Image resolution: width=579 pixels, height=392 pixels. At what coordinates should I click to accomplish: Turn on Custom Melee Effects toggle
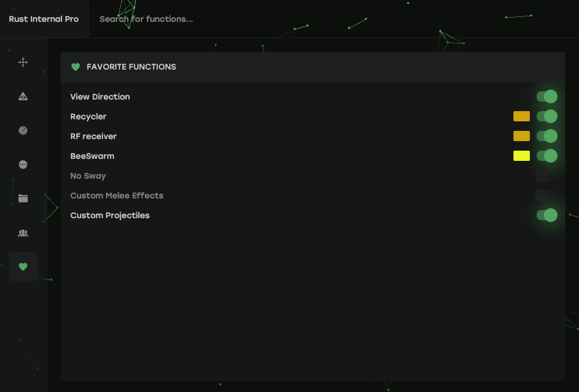click(546, 196)
